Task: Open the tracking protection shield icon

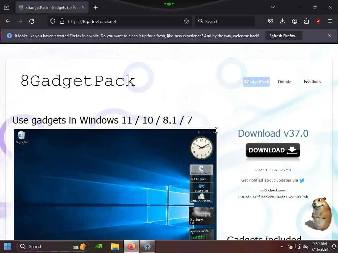Action: [53, 21]
